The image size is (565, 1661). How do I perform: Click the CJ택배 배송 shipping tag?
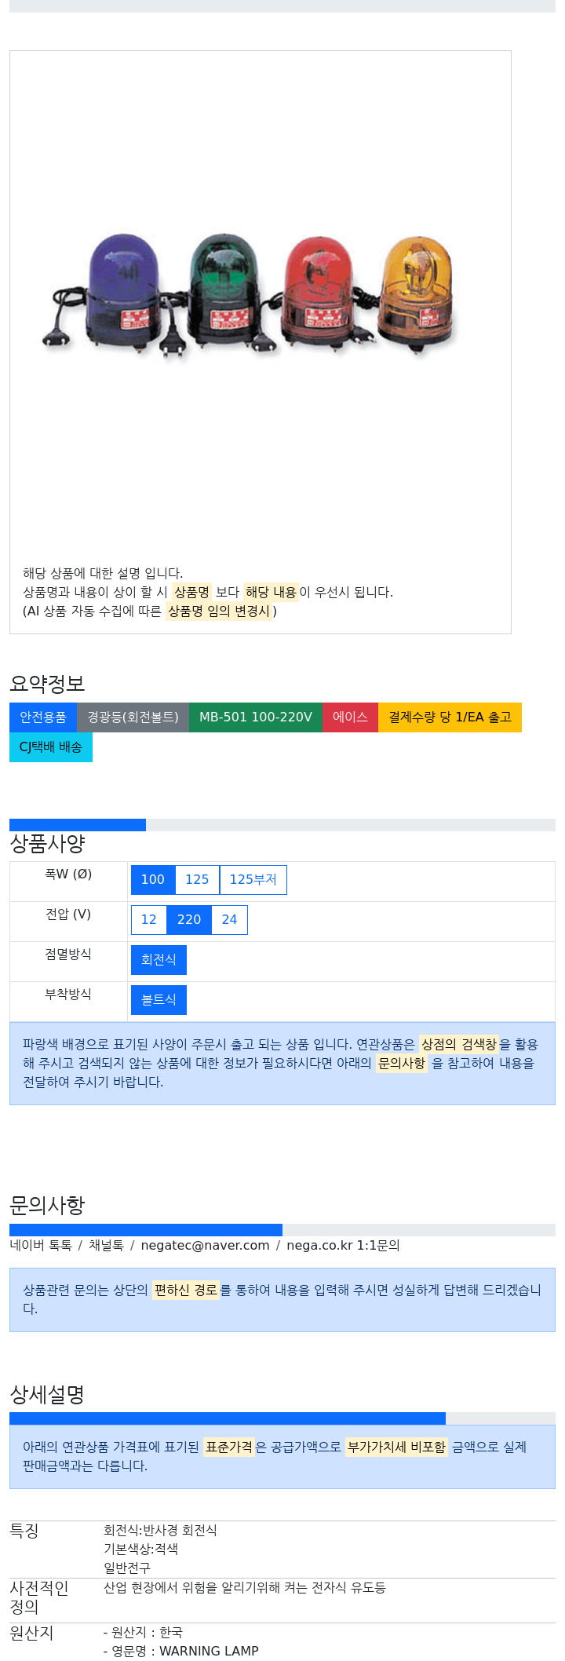pos(51,747)
